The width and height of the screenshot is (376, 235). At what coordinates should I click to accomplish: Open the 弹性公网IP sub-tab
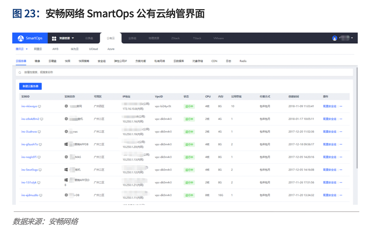click(x=120, y=61)
